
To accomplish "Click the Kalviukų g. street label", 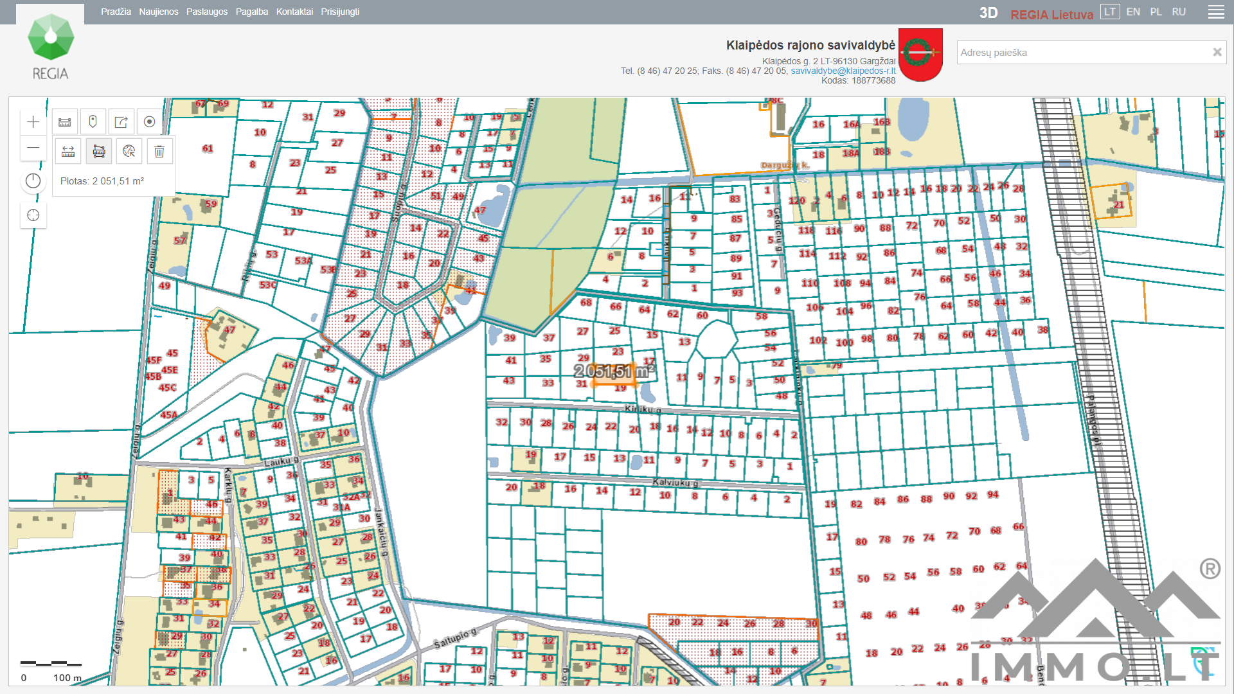I will point(675,482).
